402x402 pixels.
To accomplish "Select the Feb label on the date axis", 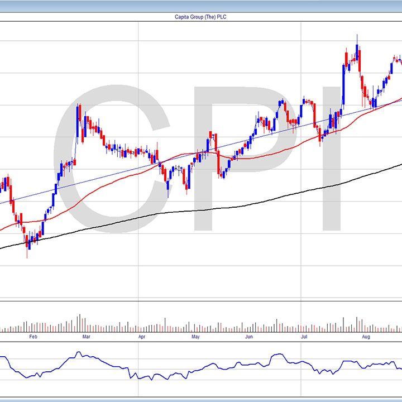I will point(33,337).
